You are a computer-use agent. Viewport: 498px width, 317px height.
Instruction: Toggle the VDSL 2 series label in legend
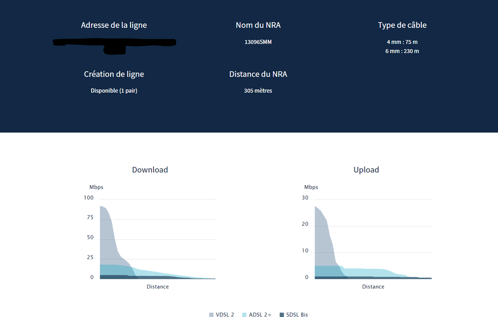click(x=225, y=315)
